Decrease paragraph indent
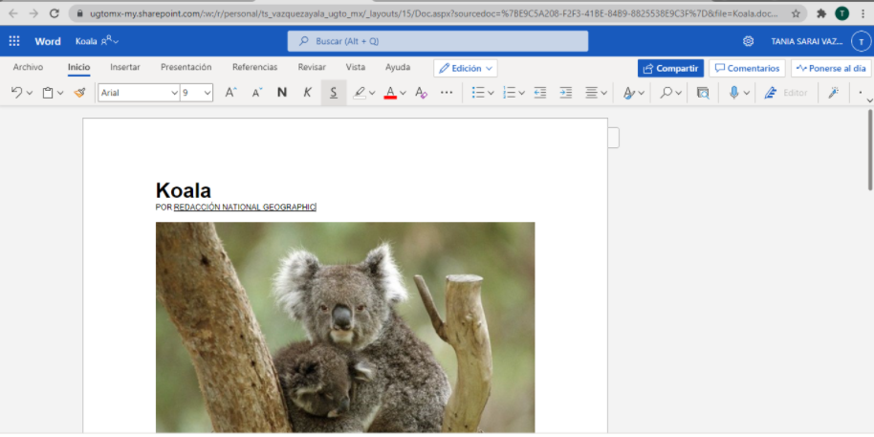This screenshot has width=874, height=437. point(539,93)
